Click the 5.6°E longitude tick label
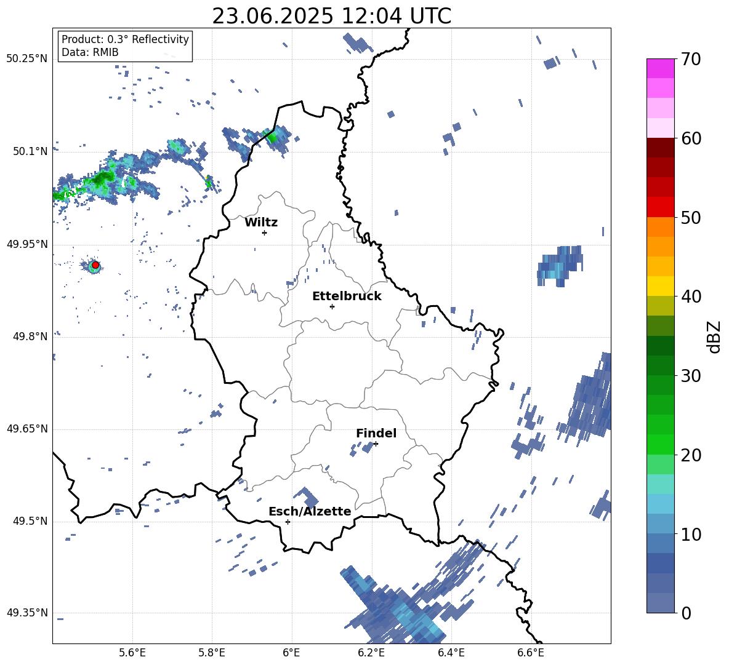 (x=132, y=653)
